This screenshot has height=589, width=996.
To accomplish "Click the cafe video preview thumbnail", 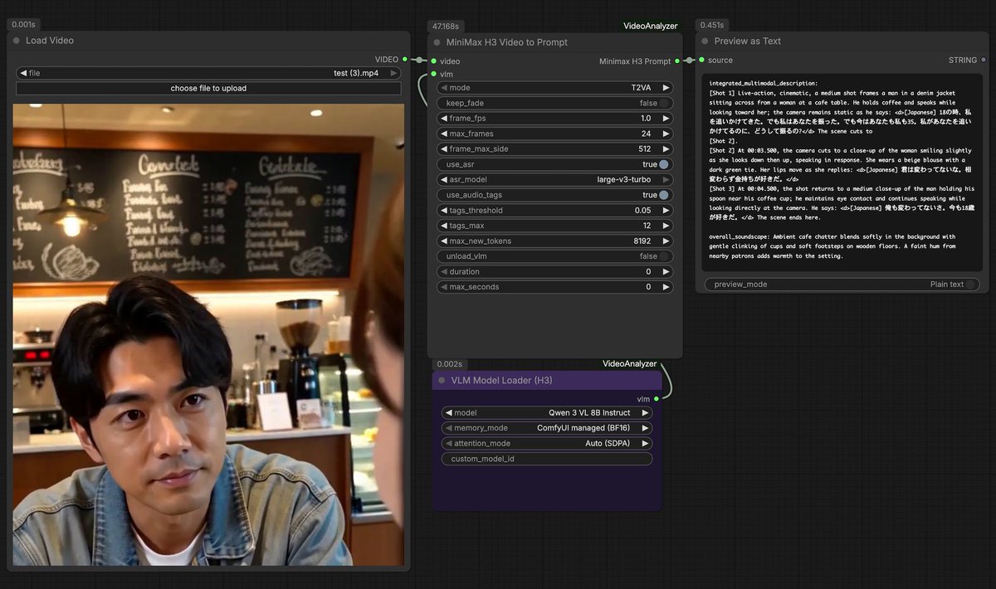I will [208, 334].
